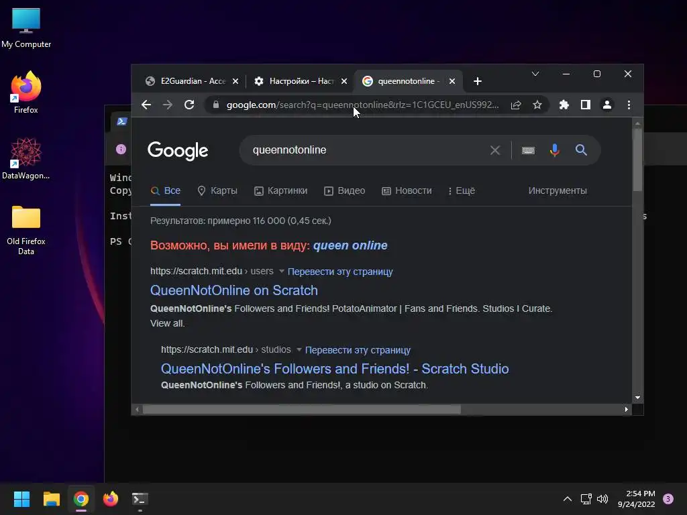The width and height of the screenshot is (687, 515).
Task: Close the Настройки settings tab
Action: coord(344,81)
